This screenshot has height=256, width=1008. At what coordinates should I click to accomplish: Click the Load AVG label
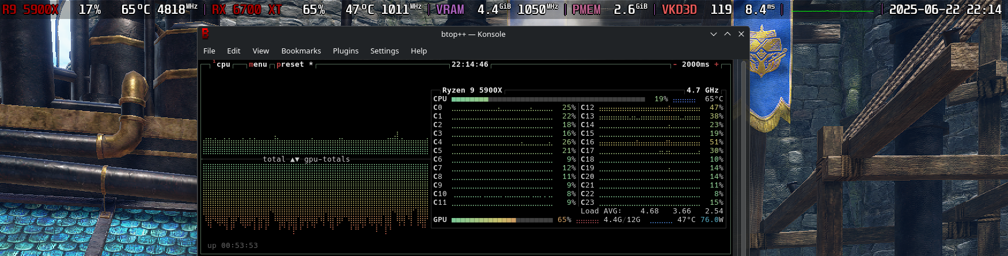click(601, 211)
